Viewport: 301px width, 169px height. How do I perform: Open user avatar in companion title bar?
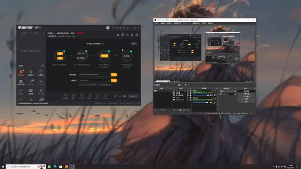[x=108, y=28]
